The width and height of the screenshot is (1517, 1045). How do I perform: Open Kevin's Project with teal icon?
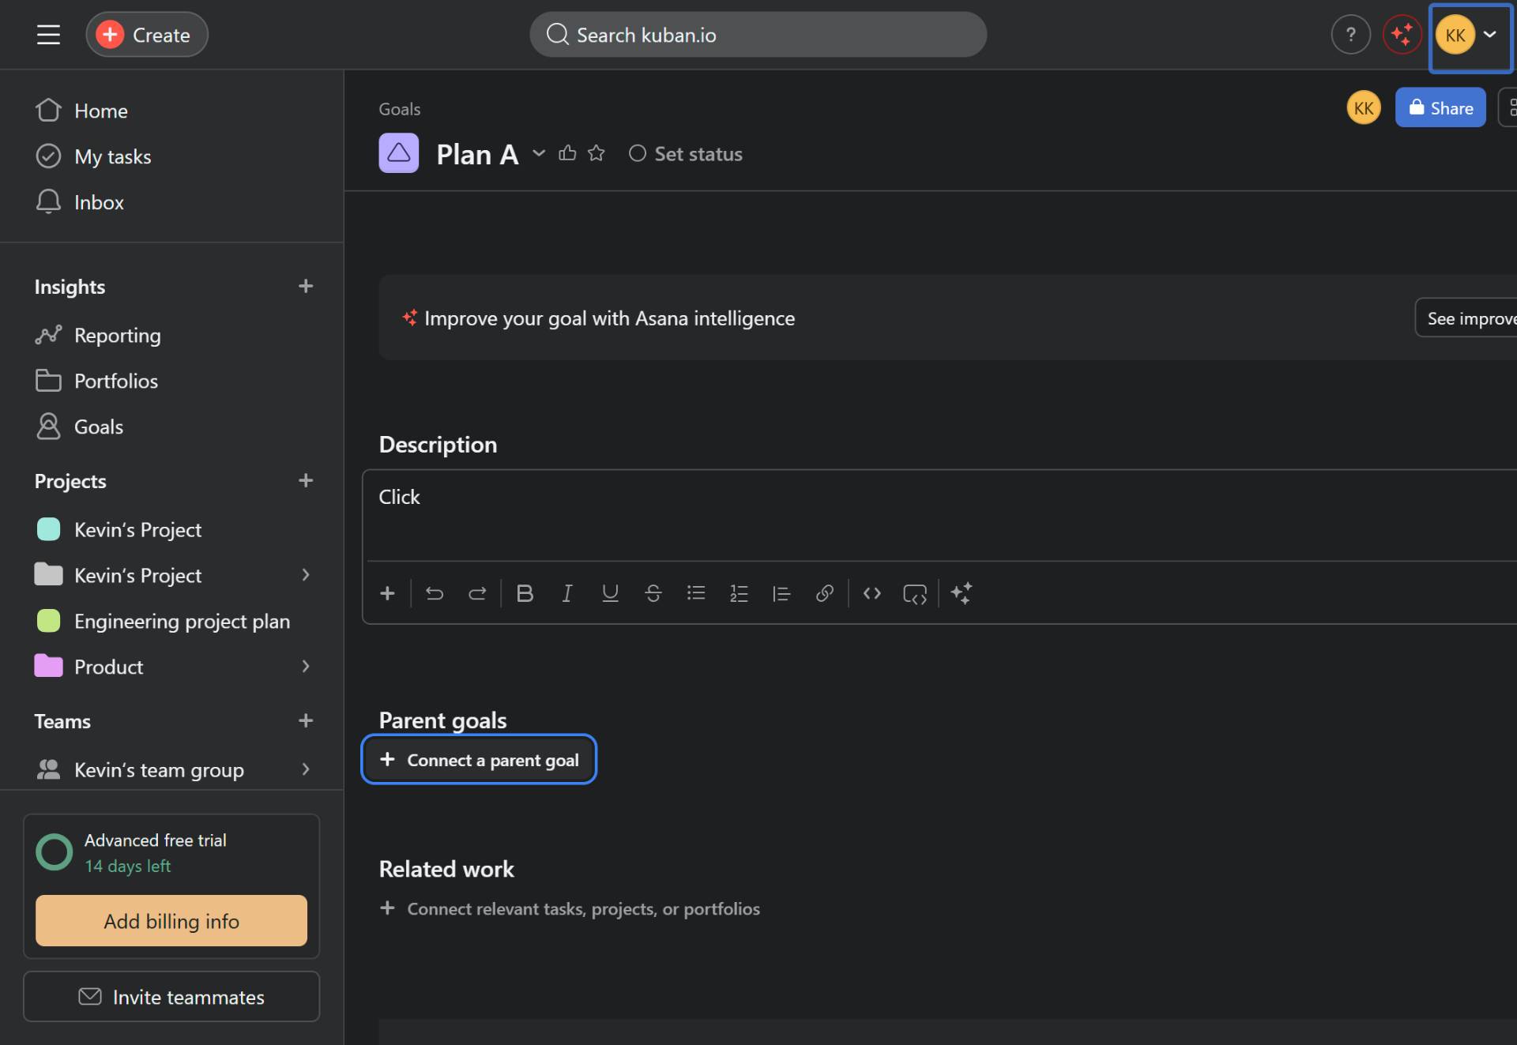tap(171, 530)
